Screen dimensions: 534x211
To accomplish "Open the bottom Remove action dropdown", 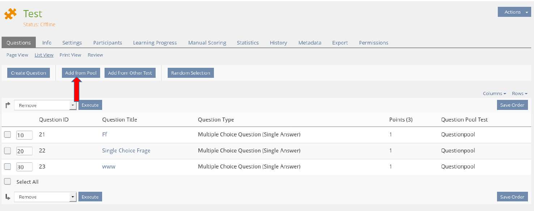I will (x=45, y=197).
